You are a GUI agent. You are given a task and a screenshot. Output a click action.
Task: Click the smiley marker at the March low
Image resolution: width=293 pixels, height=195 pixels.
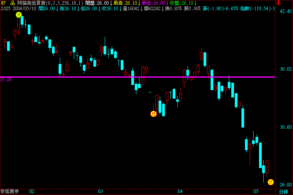154,114
